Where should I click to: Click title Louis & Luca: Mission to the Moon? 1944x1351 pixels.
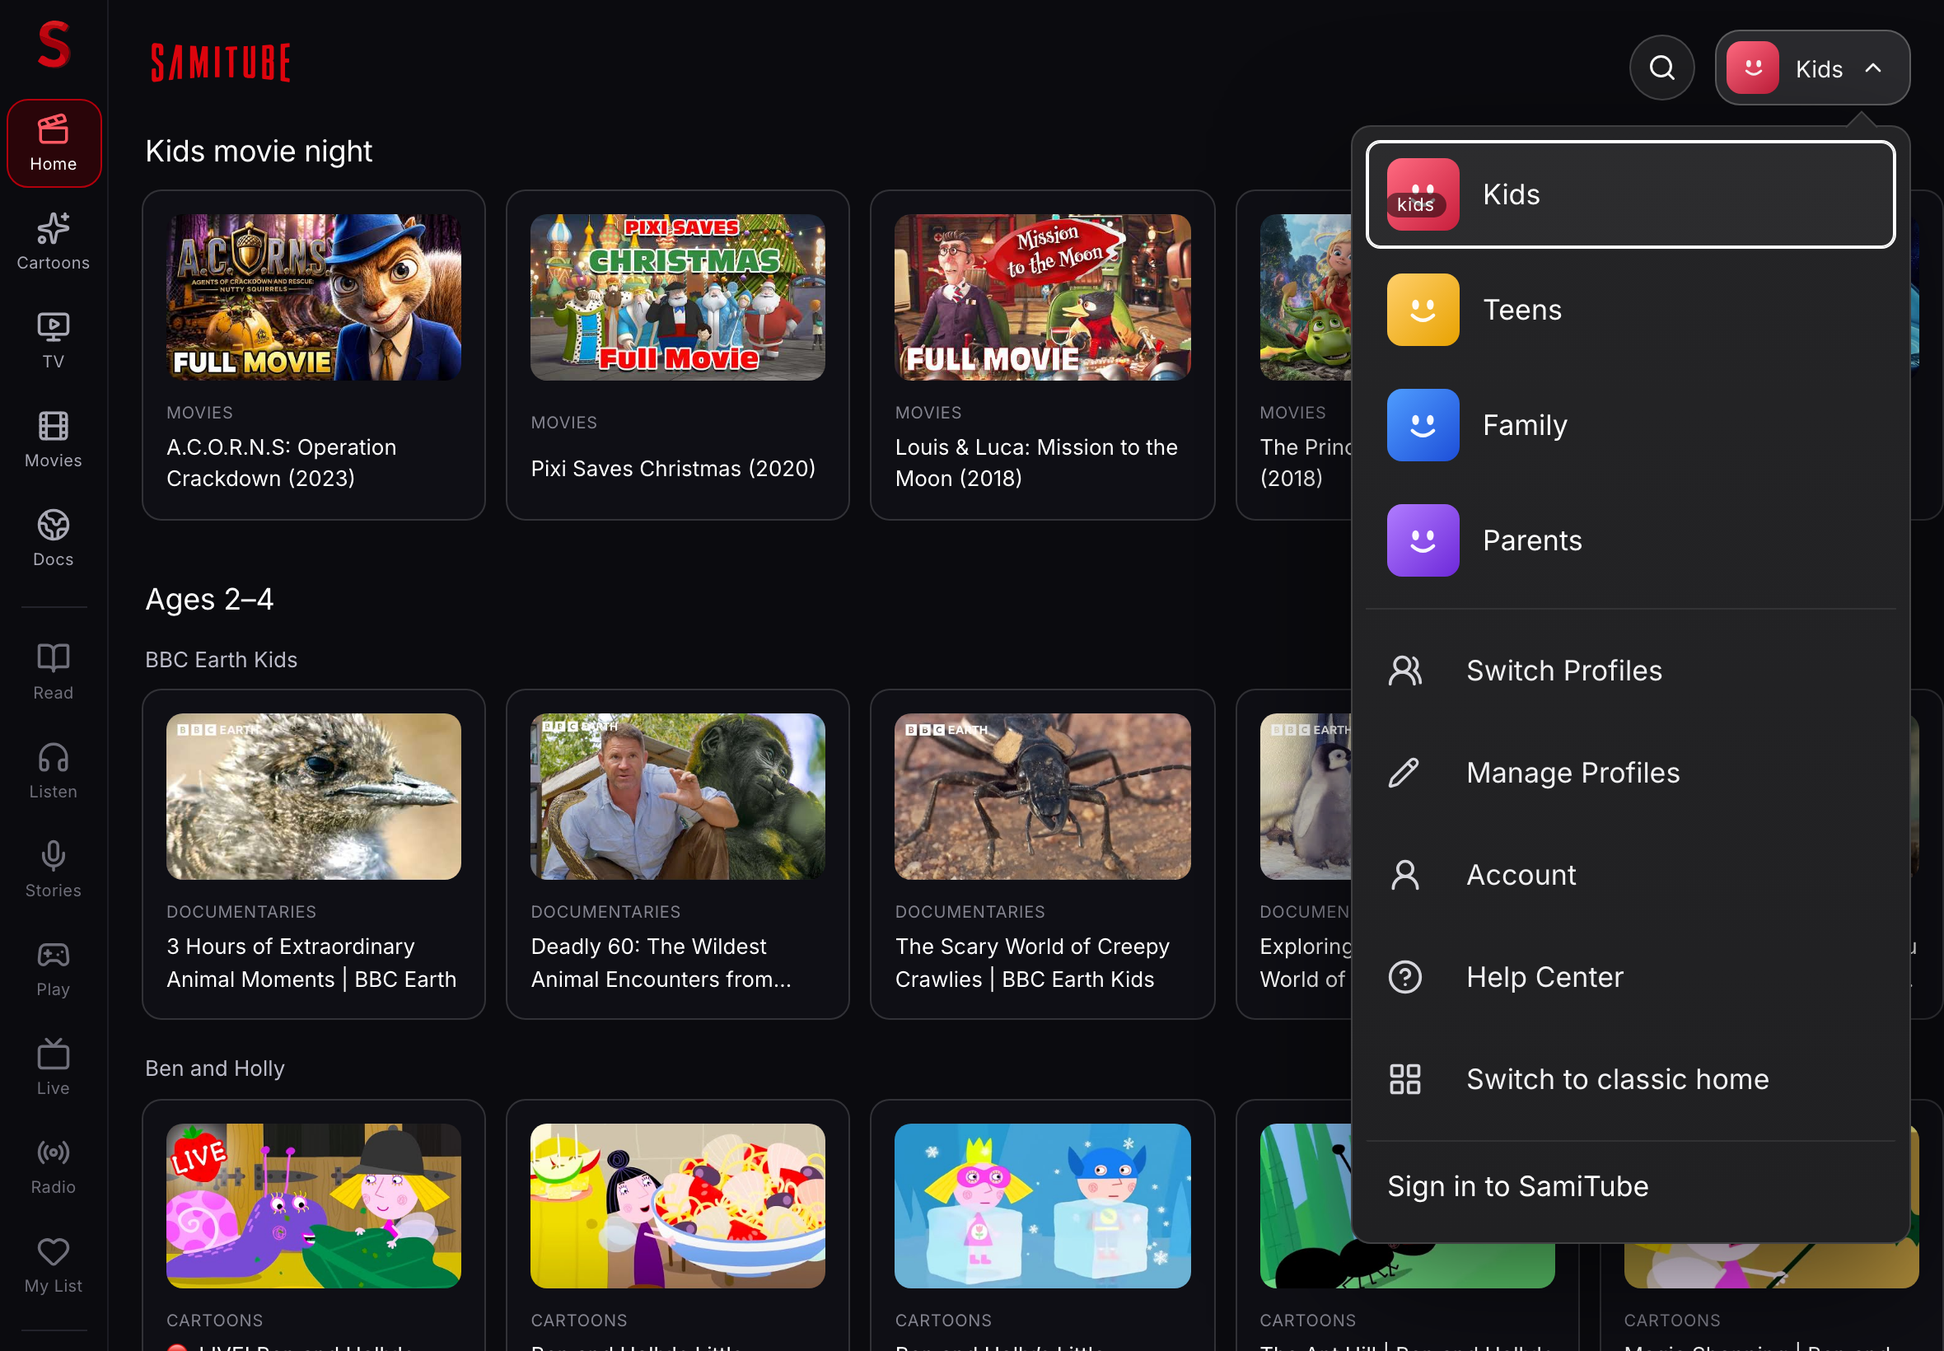[x=1037, y=463]
